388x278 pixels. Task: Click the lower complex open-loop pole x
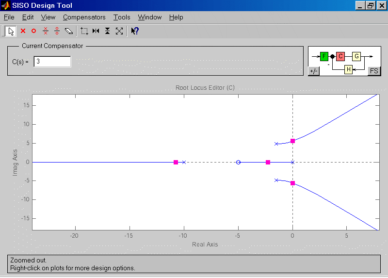(276, 180)
